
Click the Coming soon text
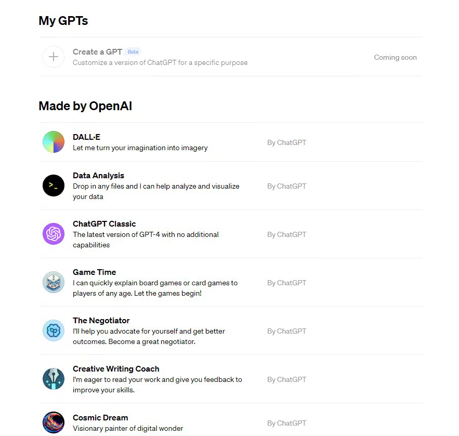(x=395, y=57)
